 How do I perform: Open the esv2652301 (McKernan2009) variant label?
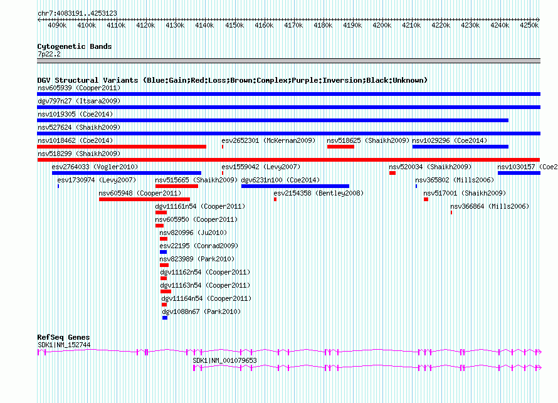point(268,140)
